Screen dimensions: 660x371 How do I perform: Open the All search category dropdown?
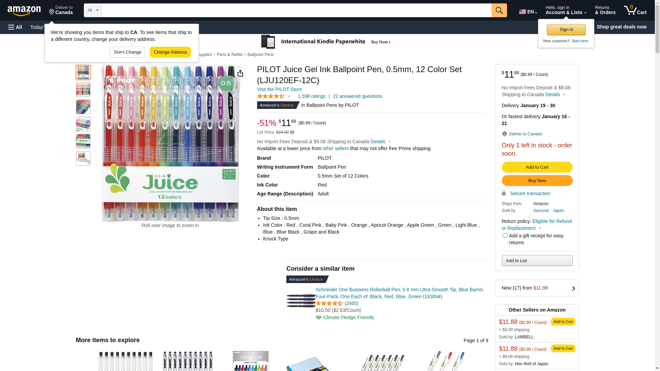[92, 10]
